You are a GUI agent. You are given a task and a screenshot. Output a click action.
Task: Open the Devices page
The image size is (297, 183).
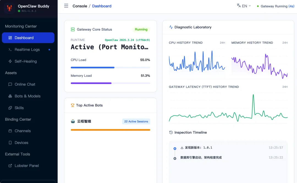28,143
